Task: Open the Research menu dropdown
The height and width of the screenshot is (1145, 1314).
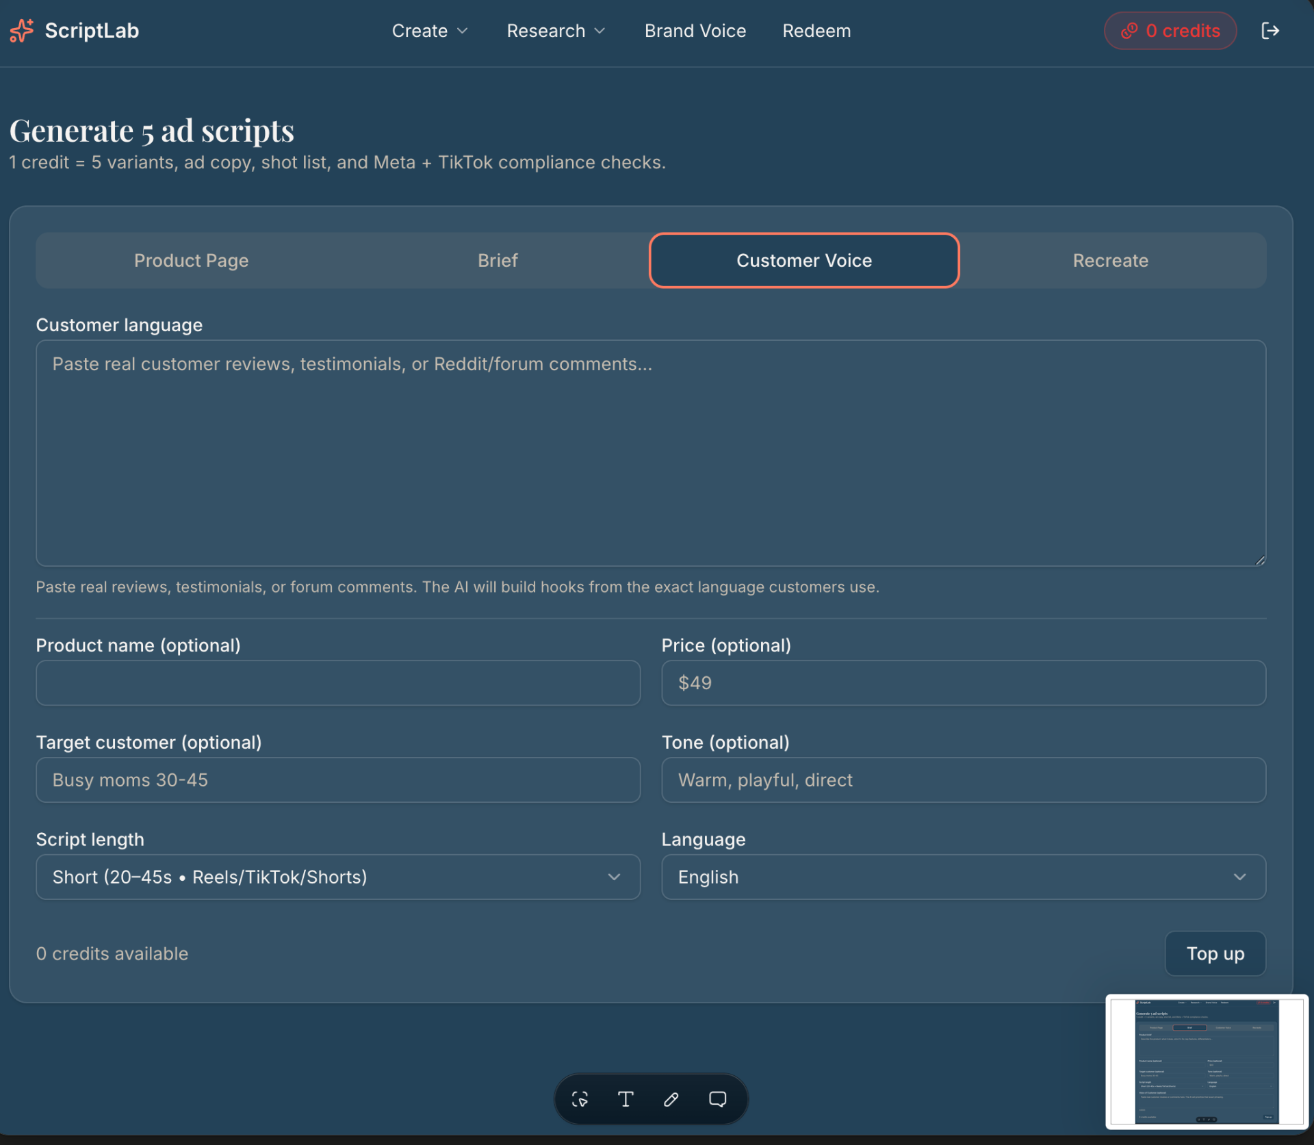Action: [556, 31]
